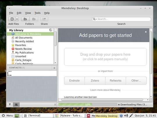Viewport: 157px width, 118px height.
Task: Cancel Downloading Files with the X icon
Action: pyautogui.click(x=119, y=105)
